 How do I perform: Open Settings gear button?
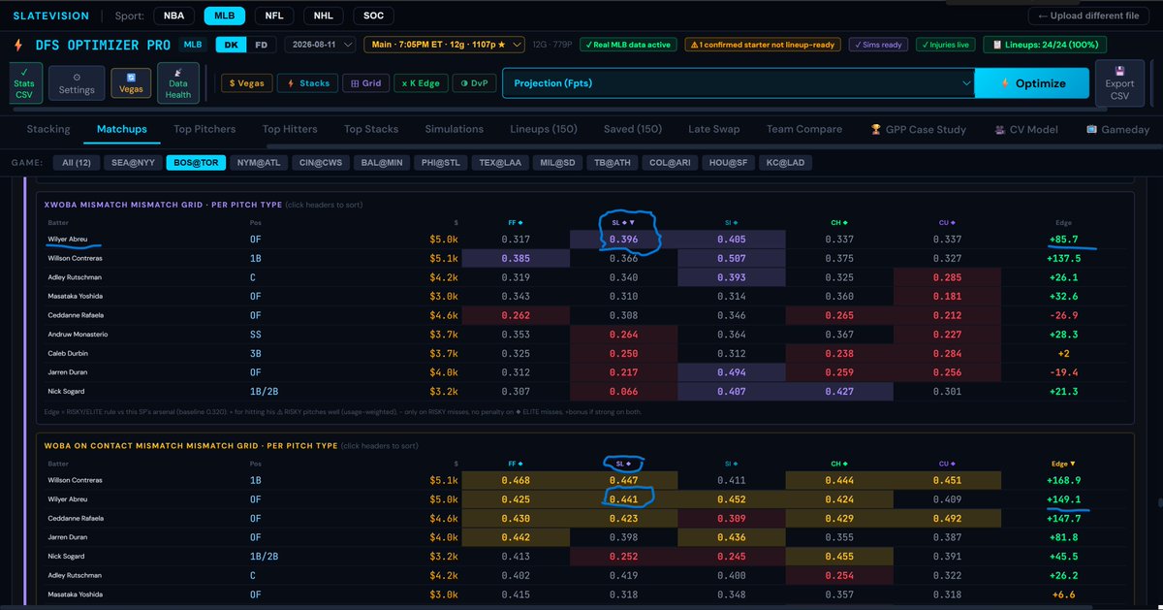[77, 83]
